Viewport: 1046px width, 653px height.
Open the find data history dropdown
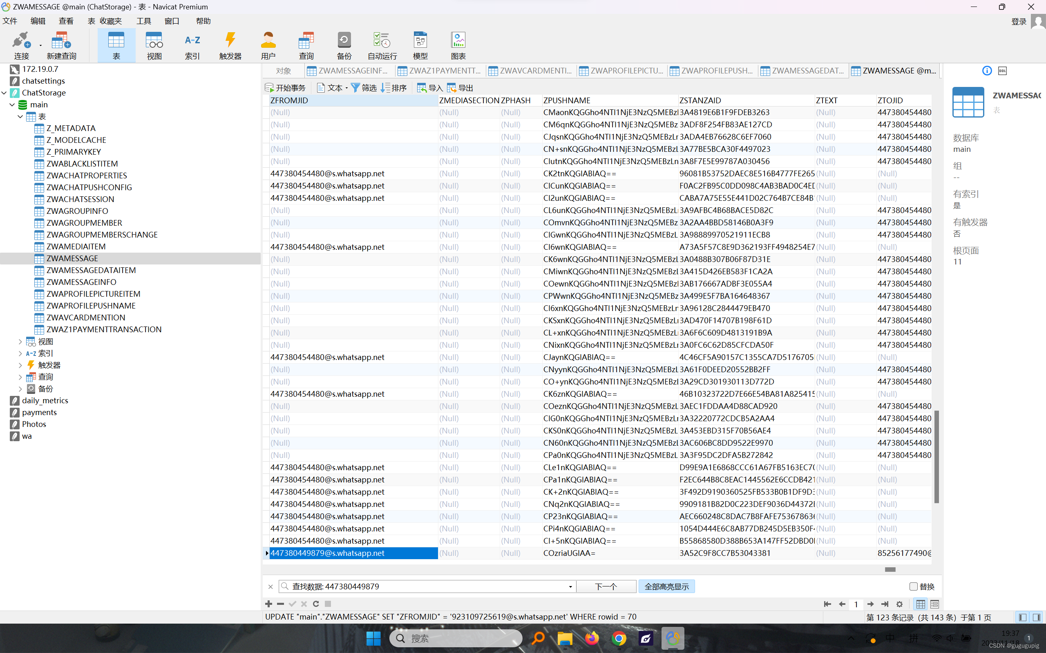pos(570,586)
